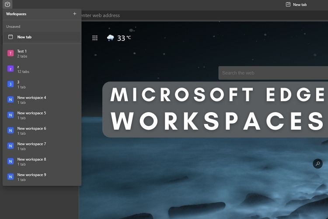
Task: Click the tab page icon beside the top-right New tab
Action: (288, 4)
